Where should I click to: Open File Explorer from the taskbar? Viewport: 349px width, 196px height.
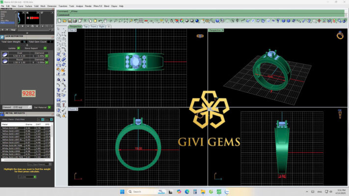click(203, 192)
